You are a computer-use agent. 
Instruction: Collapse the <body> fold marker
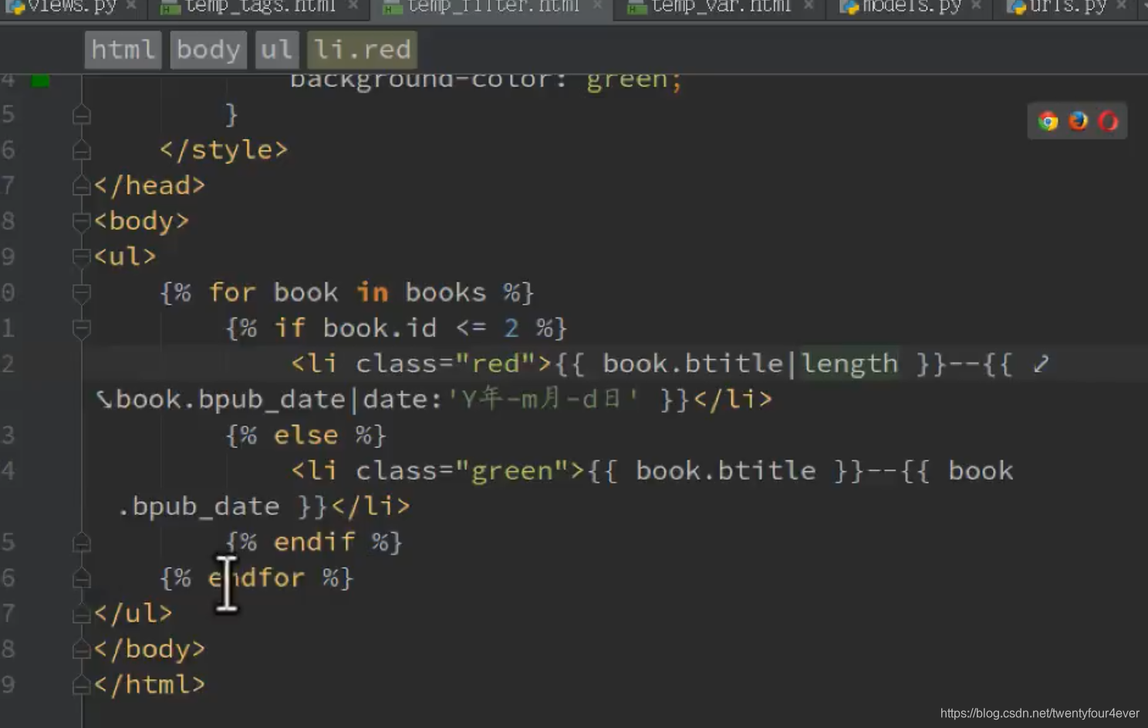[81, 221]
